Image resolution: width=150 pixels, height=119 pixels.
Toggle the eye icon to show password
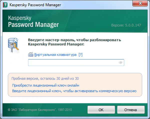[x=121, y=63]
